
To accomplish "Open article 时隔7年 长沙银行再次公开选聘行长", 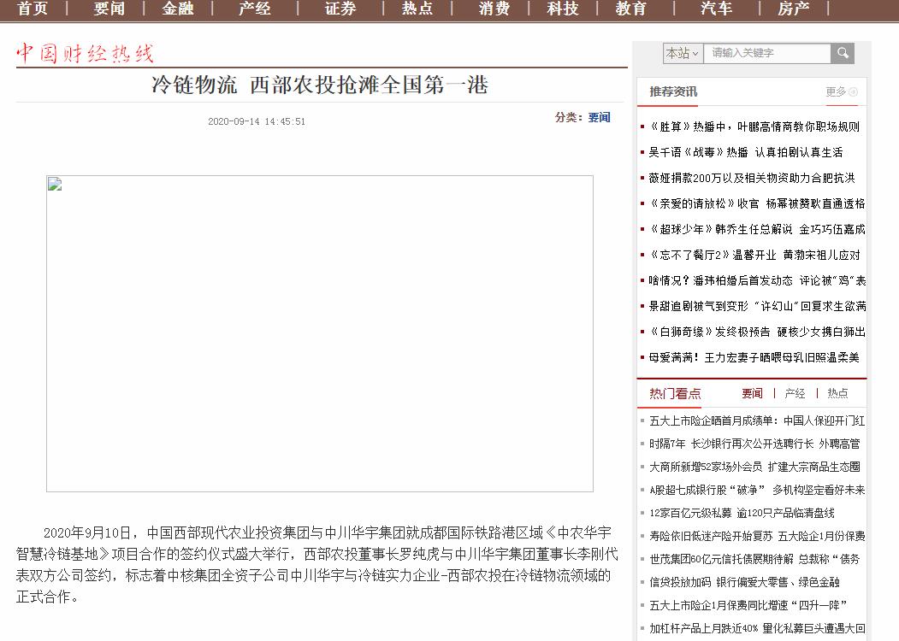I will click(x=754, y=444).
